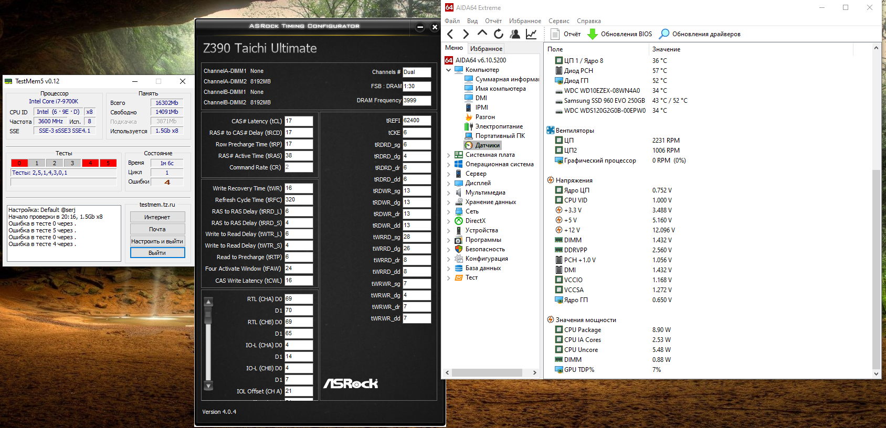
Task: Click the CAS# Latency (tCL) field
Action: [x=299, y=121]
